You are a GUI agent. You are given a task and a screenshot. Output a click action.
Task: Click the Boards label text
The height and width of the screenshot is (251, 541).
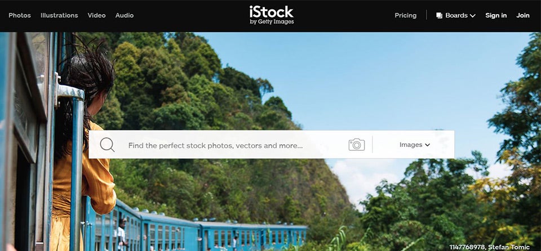[456, 16]
